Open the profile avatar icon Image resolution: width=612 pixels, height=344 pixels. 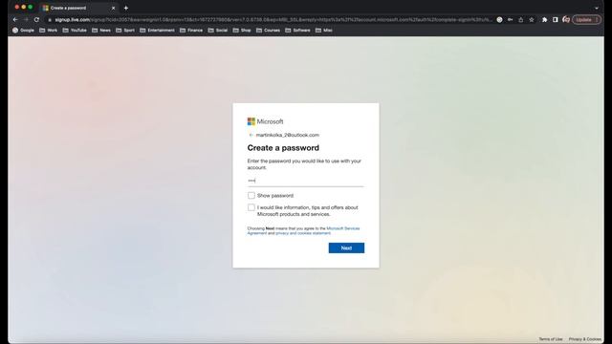pyautogui.click(x=566, y=19)
